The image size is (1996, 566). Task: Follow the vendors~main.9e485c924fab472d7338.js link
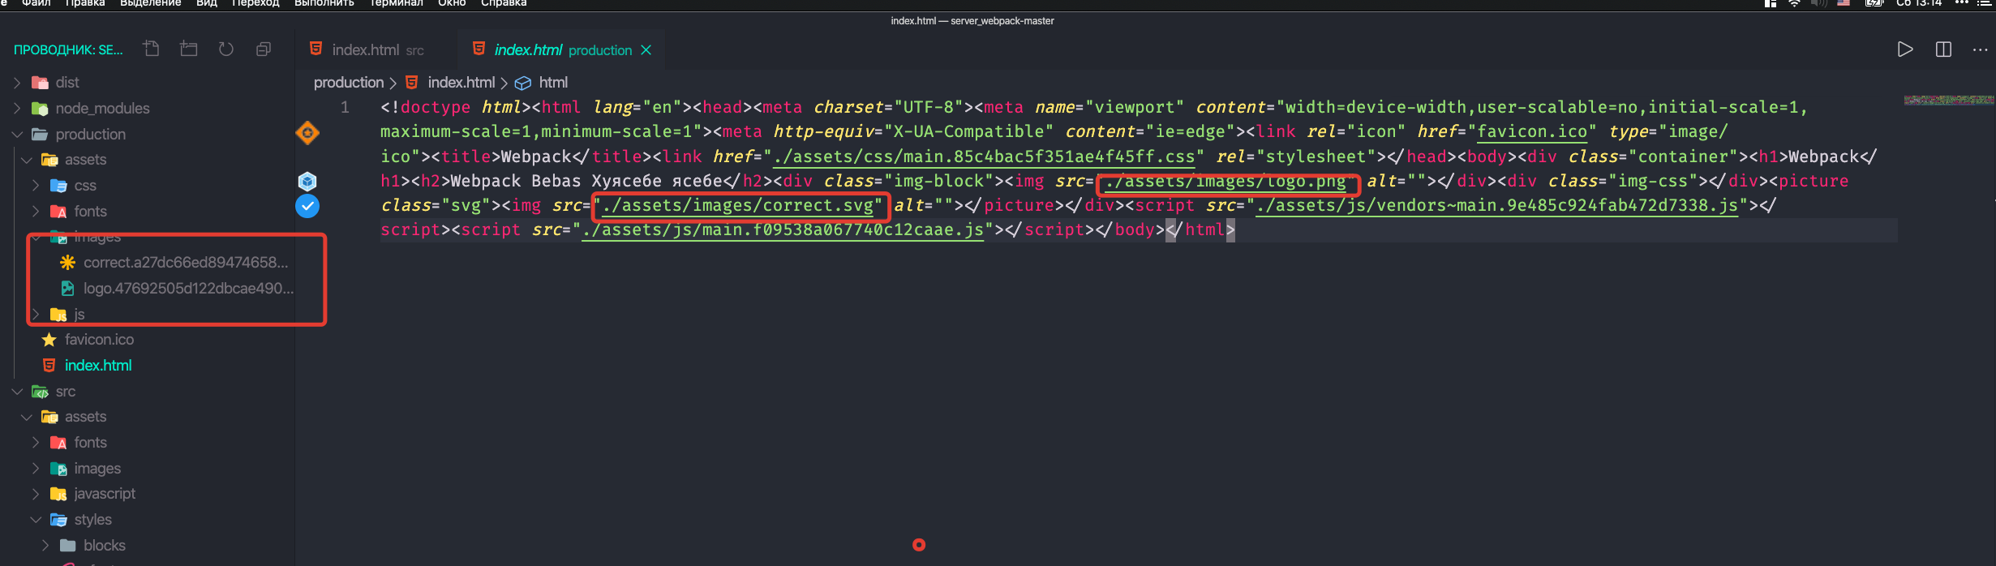point(1497,205)
